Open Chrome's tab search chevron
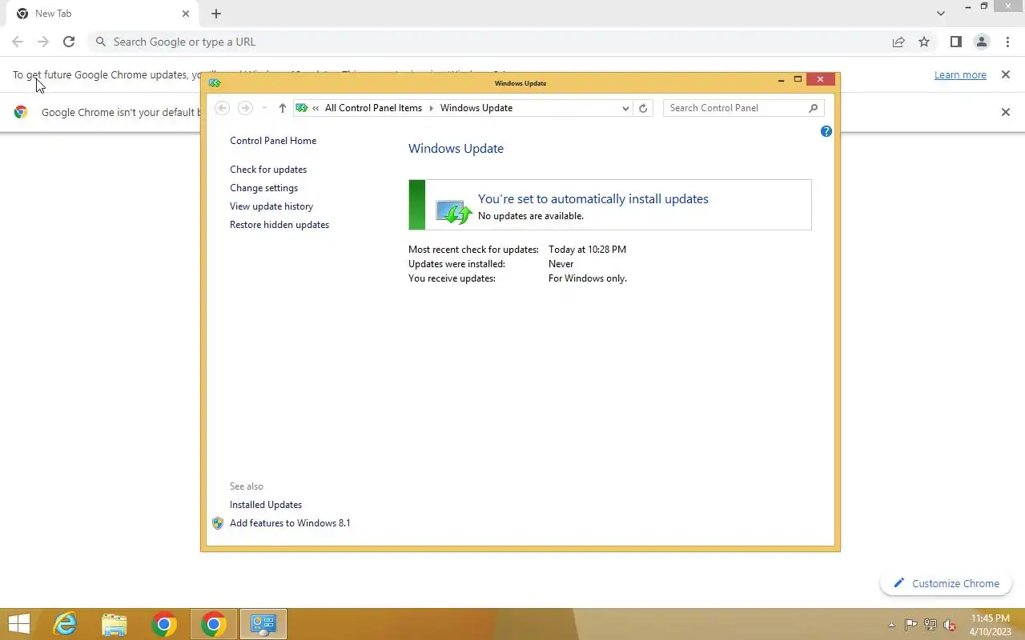 (x=940, y=14)
